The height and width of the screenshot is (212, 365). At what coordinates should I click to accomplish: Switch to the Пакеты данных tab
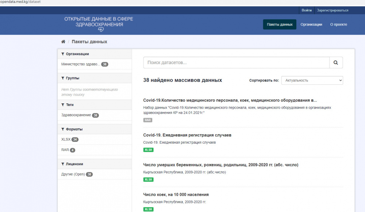point(280,24)
